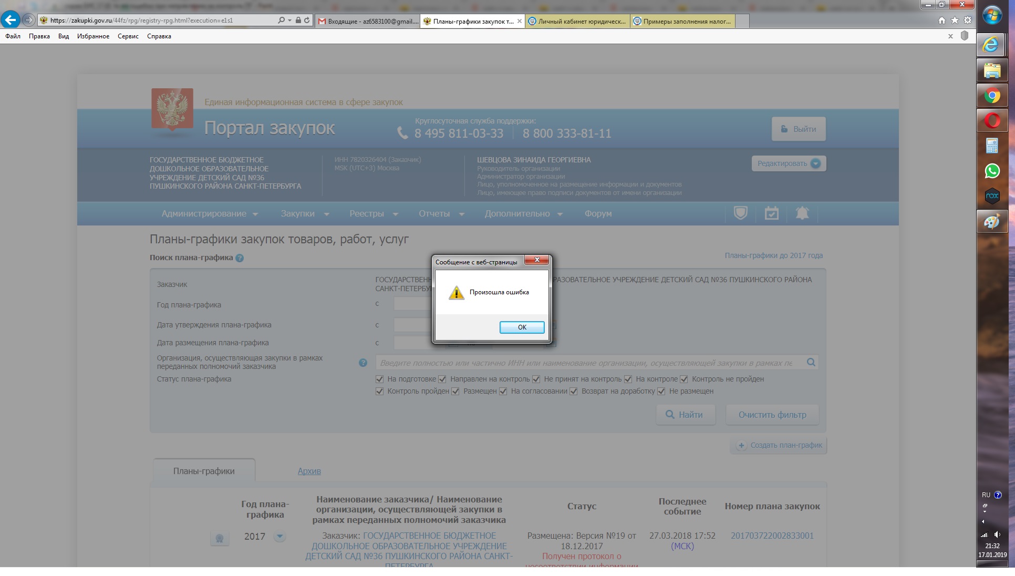Uncheck the Контроль не пройден checkbox
The image size is (1015, 576).
coord(684,379)
